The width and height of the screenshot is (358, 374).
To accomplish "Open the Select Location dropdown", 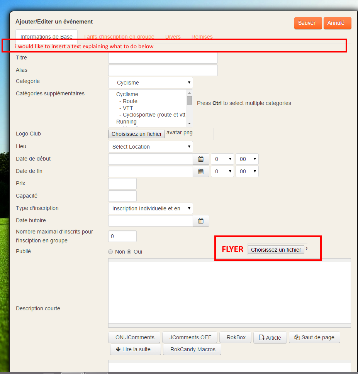I will coord(151,147).
